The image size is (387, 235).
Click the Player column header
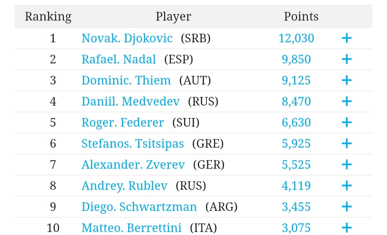click(173, 16)
